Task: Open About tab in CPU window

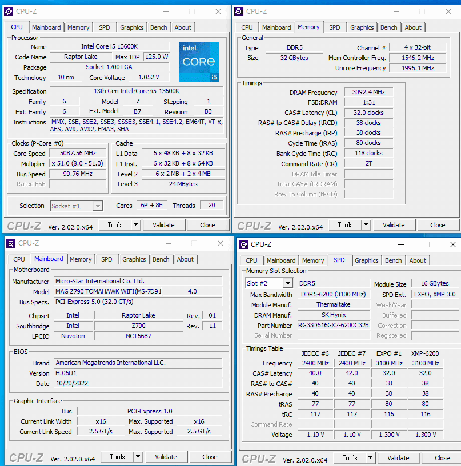Action: 183,27
